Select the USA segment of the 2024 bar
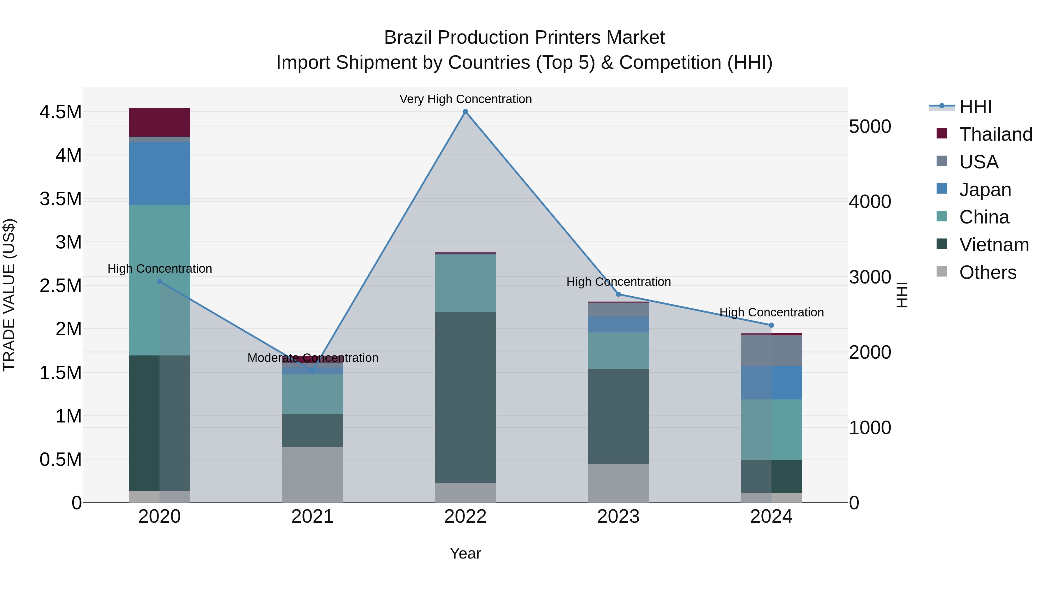 click(x=771, y=351)
